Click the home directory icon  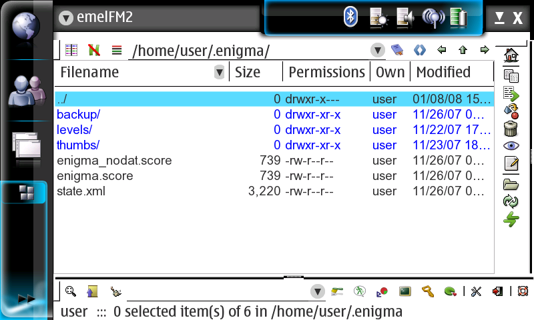tap(511, 55)
